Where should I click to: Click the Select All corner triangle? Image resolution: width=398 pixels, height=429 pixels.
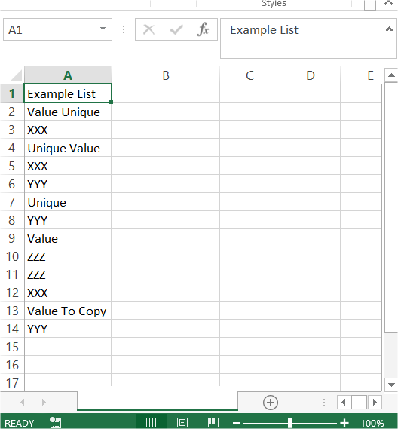click(16, 76)
